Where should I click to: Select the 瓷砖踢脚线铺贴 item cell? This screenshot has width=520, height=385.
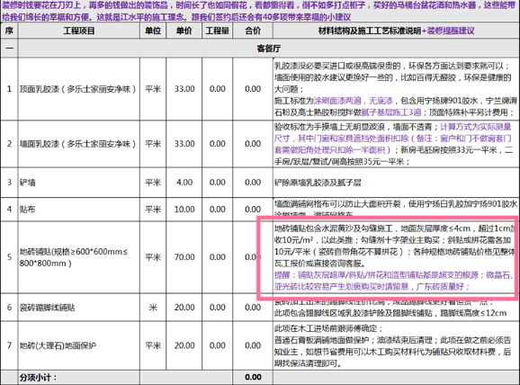[x=79, y=308]
